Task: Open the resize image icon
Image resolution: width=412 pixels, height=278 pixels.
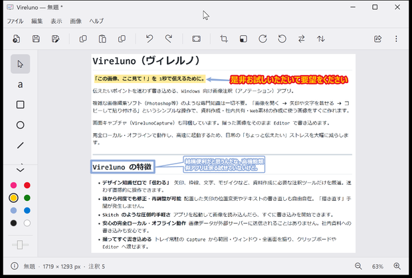Action: coord(243,39)
